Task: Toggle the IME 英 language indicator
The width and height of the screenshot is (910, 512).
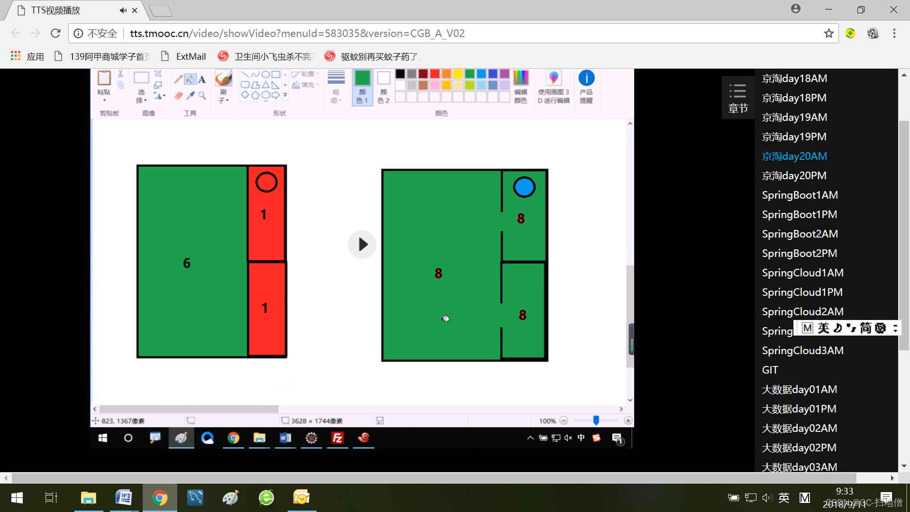Action: [784, 498]
